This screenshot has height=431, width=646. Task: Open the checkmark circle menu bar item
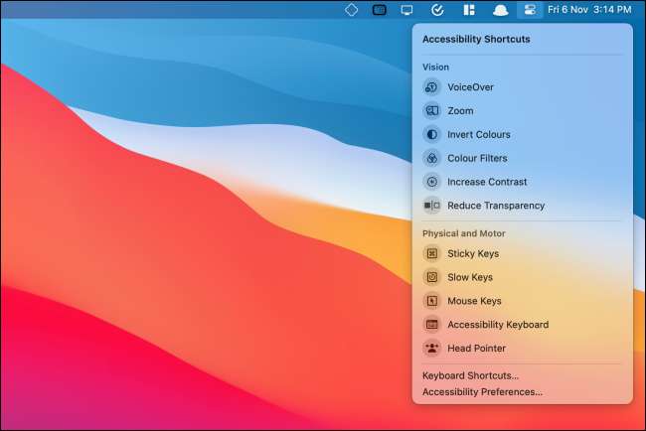point(436,10)
